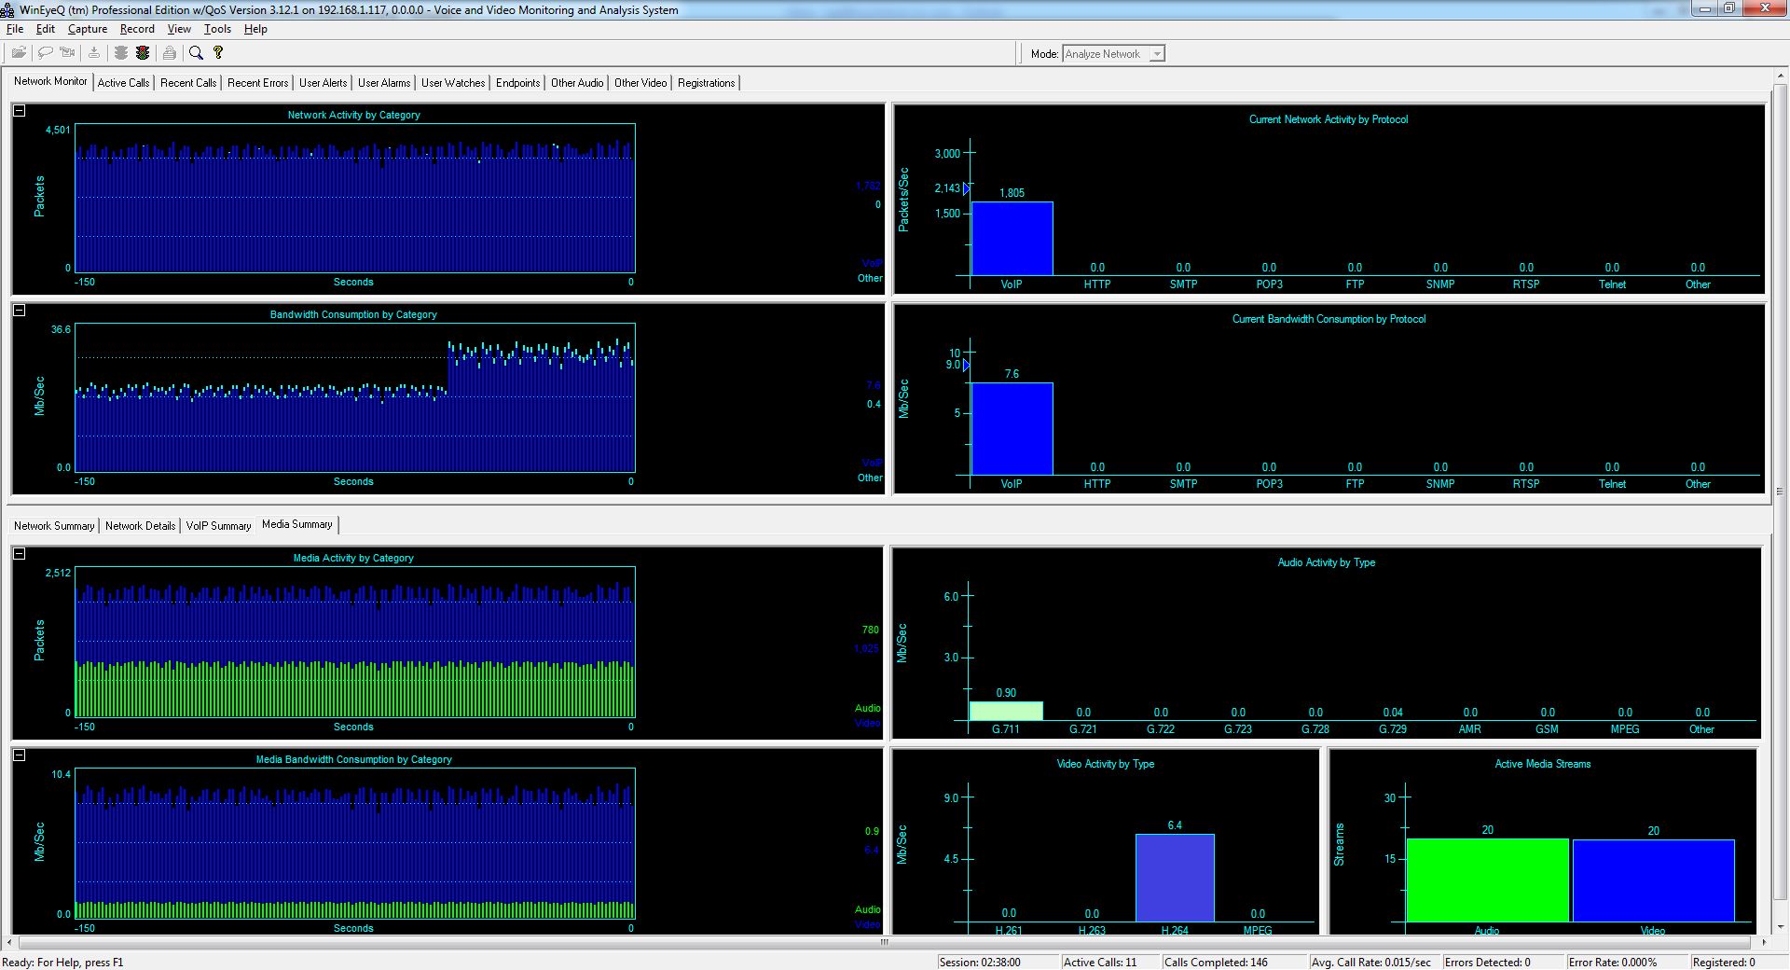Open the Mode dropdown arrow

[1157, 54]
